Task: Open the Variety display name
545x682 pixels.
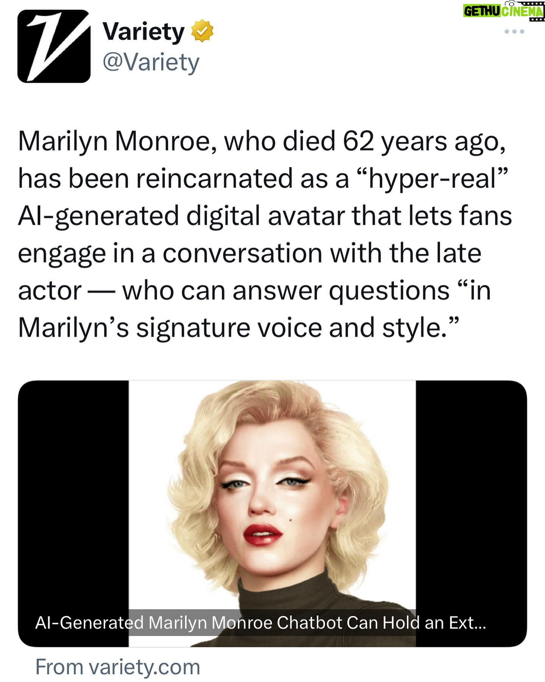Action: 143,32
